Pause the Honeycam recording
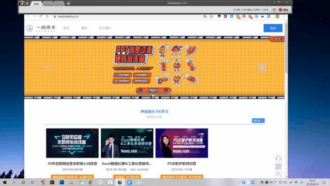Image resolution: width=330 pixels, height=186 pixels. coord(274,10)
